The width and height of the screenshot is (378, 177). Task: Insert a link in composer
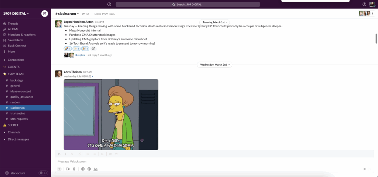pyautogui.click(x=80, y=154)
